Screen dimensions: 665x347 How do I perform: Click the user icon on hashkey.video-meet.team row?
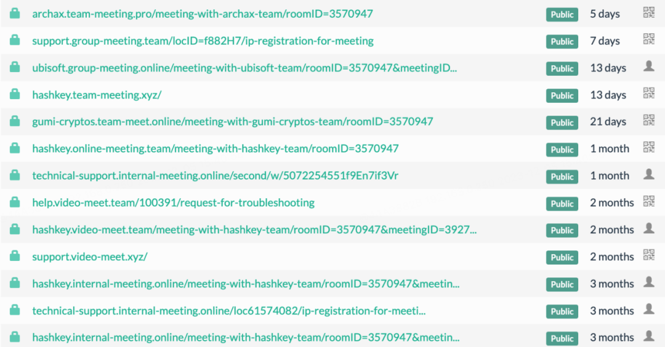(648, 228)
